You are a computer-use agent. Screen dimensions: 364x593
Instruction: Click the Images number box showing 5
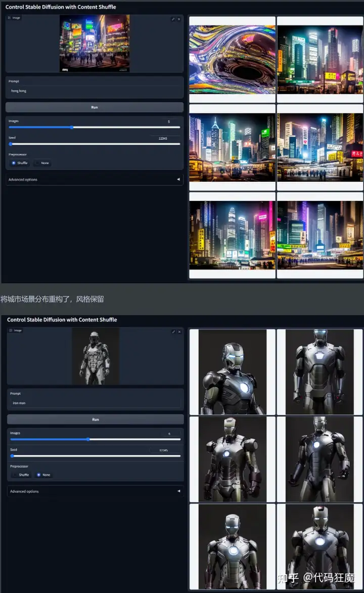click(168, 122)
